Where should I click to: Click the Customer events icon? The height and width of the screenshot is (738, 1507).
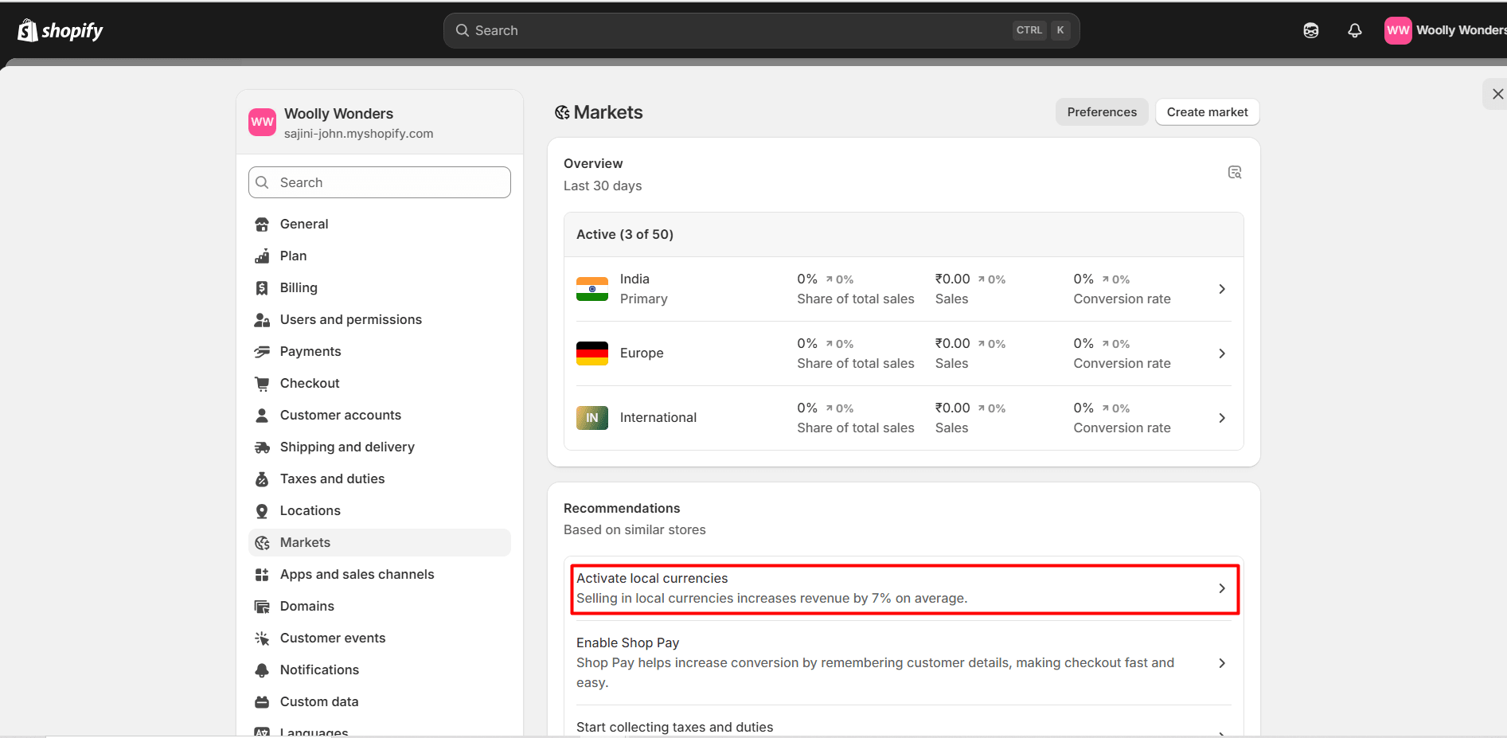point(262,638)
